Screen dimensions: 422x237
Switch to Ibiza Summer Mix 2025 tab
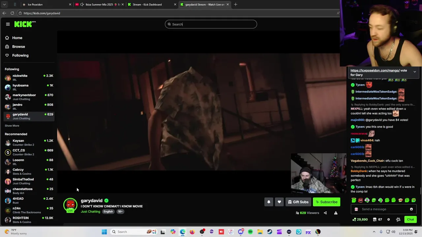pos(99,5)
